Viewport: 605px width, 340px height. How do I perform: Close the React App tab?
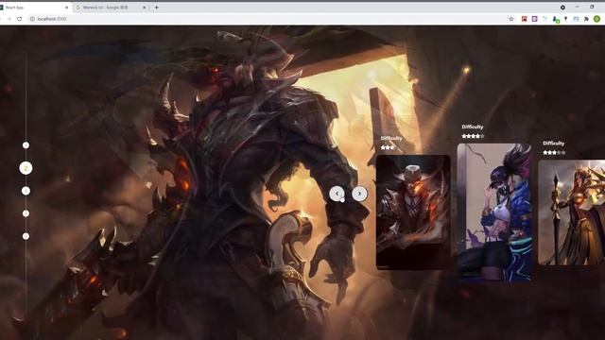pyautogui.click(x=66, y=8)
